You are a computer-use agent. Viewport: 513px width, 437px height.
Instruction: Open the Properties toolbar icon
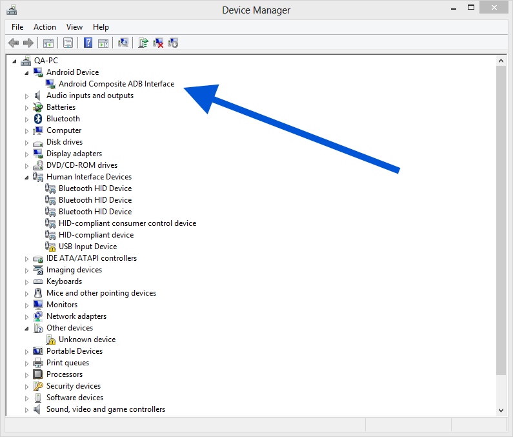tap(68, 43)
